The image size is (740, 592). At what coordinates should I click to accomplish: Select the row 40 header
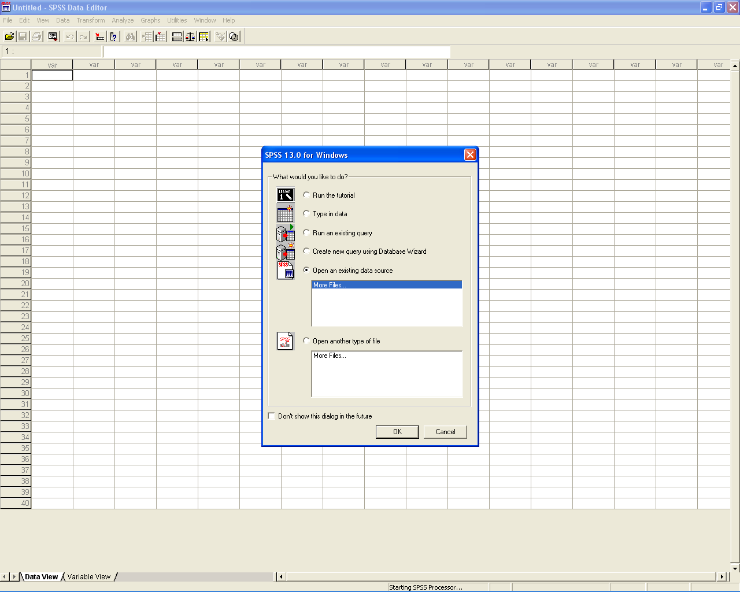click(16, 503)
